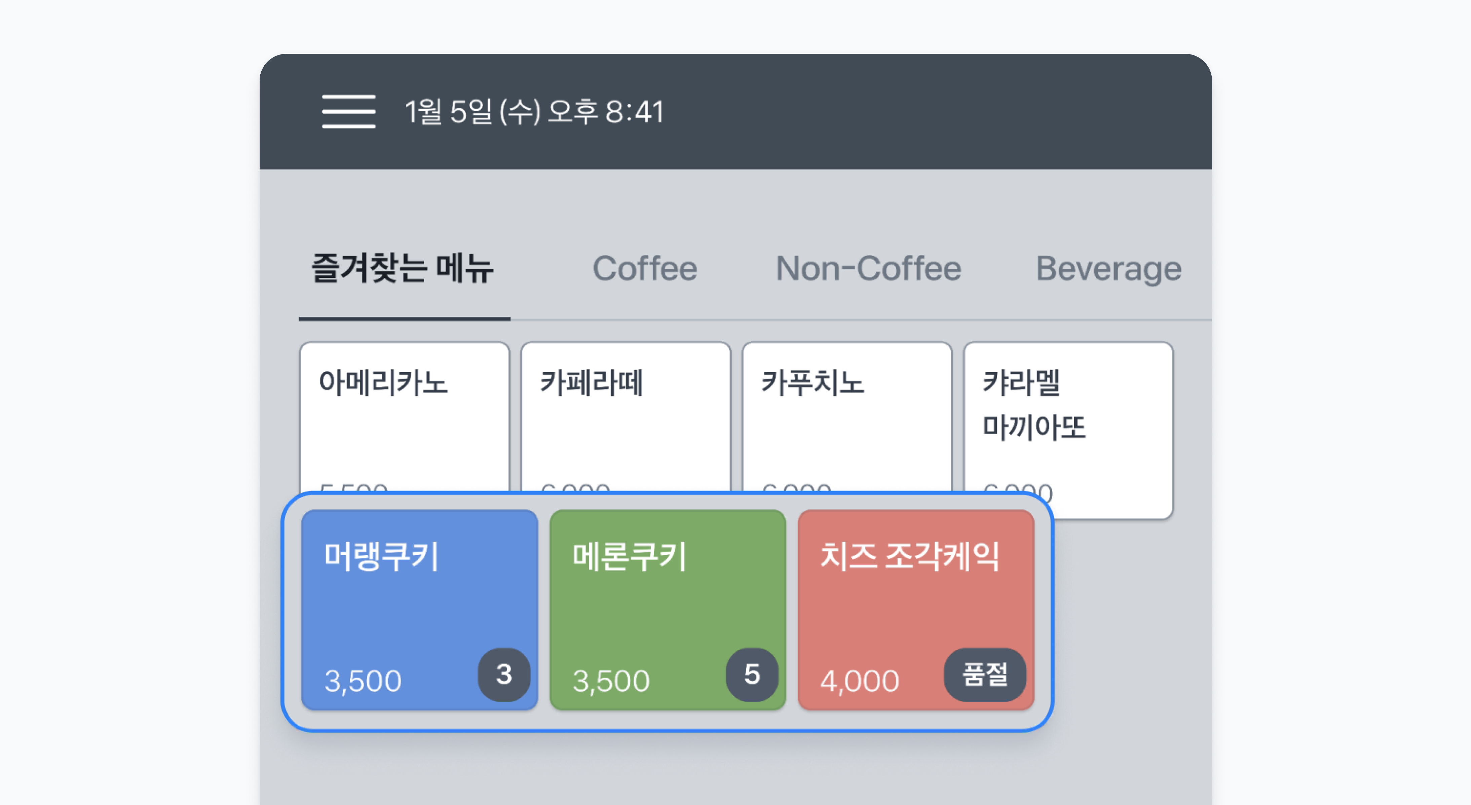
Task: Click the date and time in header
Action: point(534,111)
